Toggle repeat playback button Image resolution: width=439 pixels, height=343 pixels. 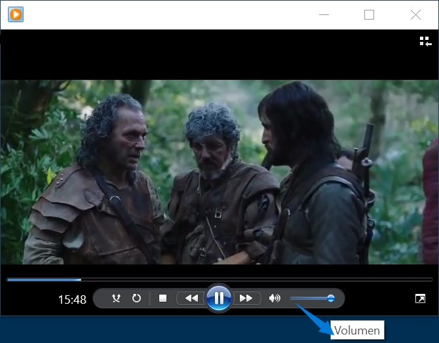coord(137,298)
